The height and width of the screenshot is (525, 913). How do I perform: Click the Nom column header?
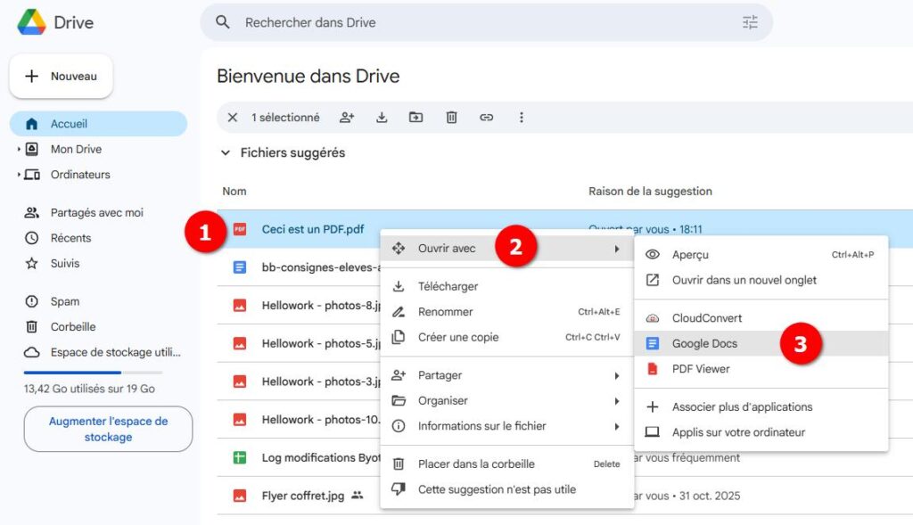(234, 192)
